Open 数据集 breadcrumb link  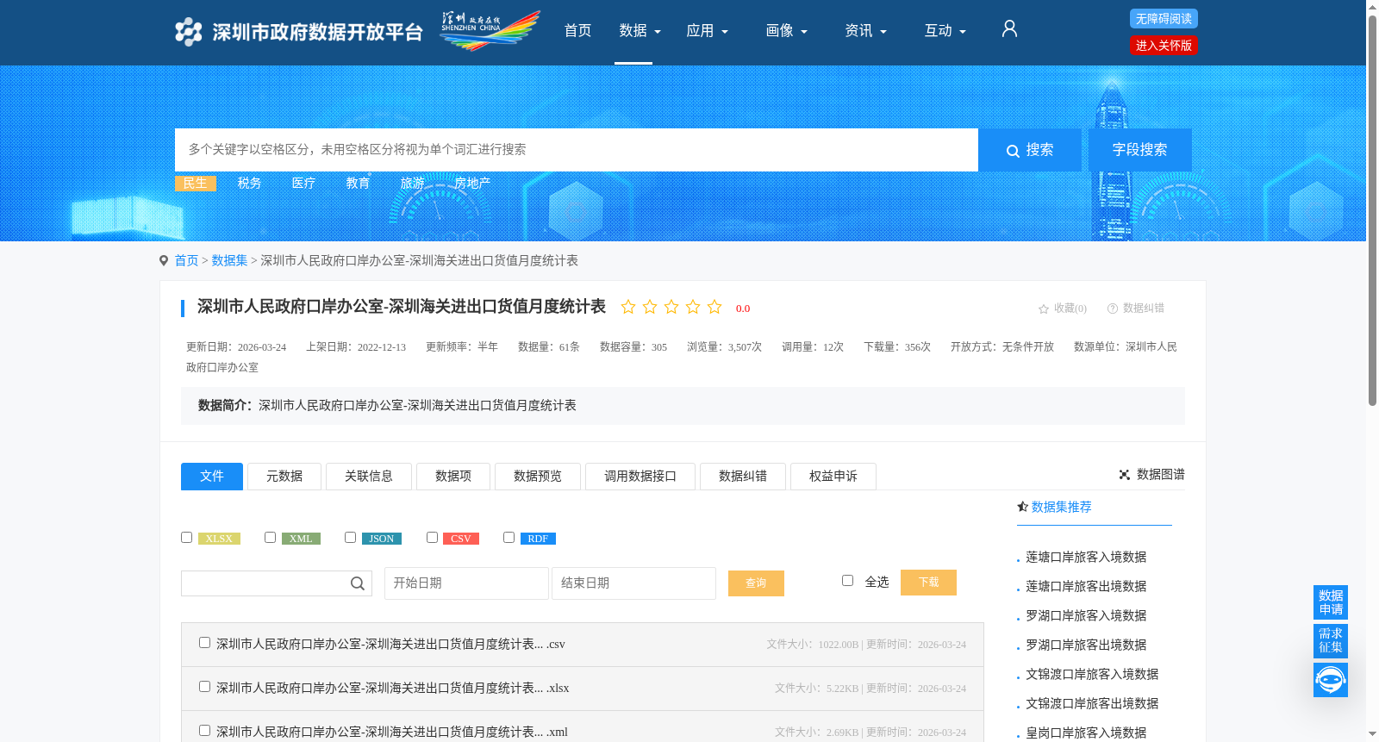(x=229, y=261)
